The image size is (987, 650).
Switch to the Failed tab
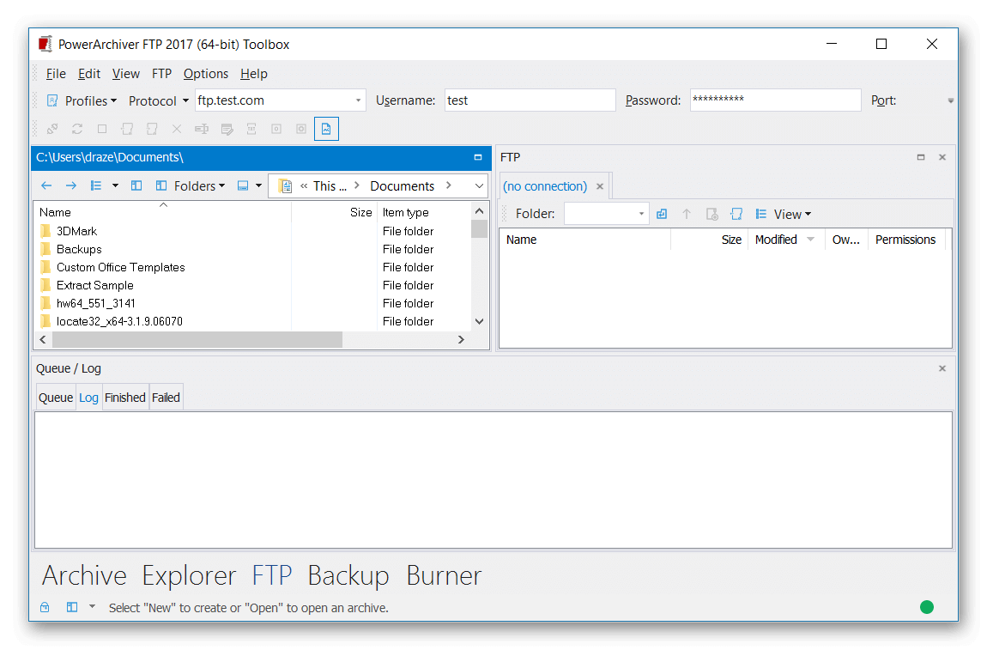pyautogui.click(x=166, y=398)
